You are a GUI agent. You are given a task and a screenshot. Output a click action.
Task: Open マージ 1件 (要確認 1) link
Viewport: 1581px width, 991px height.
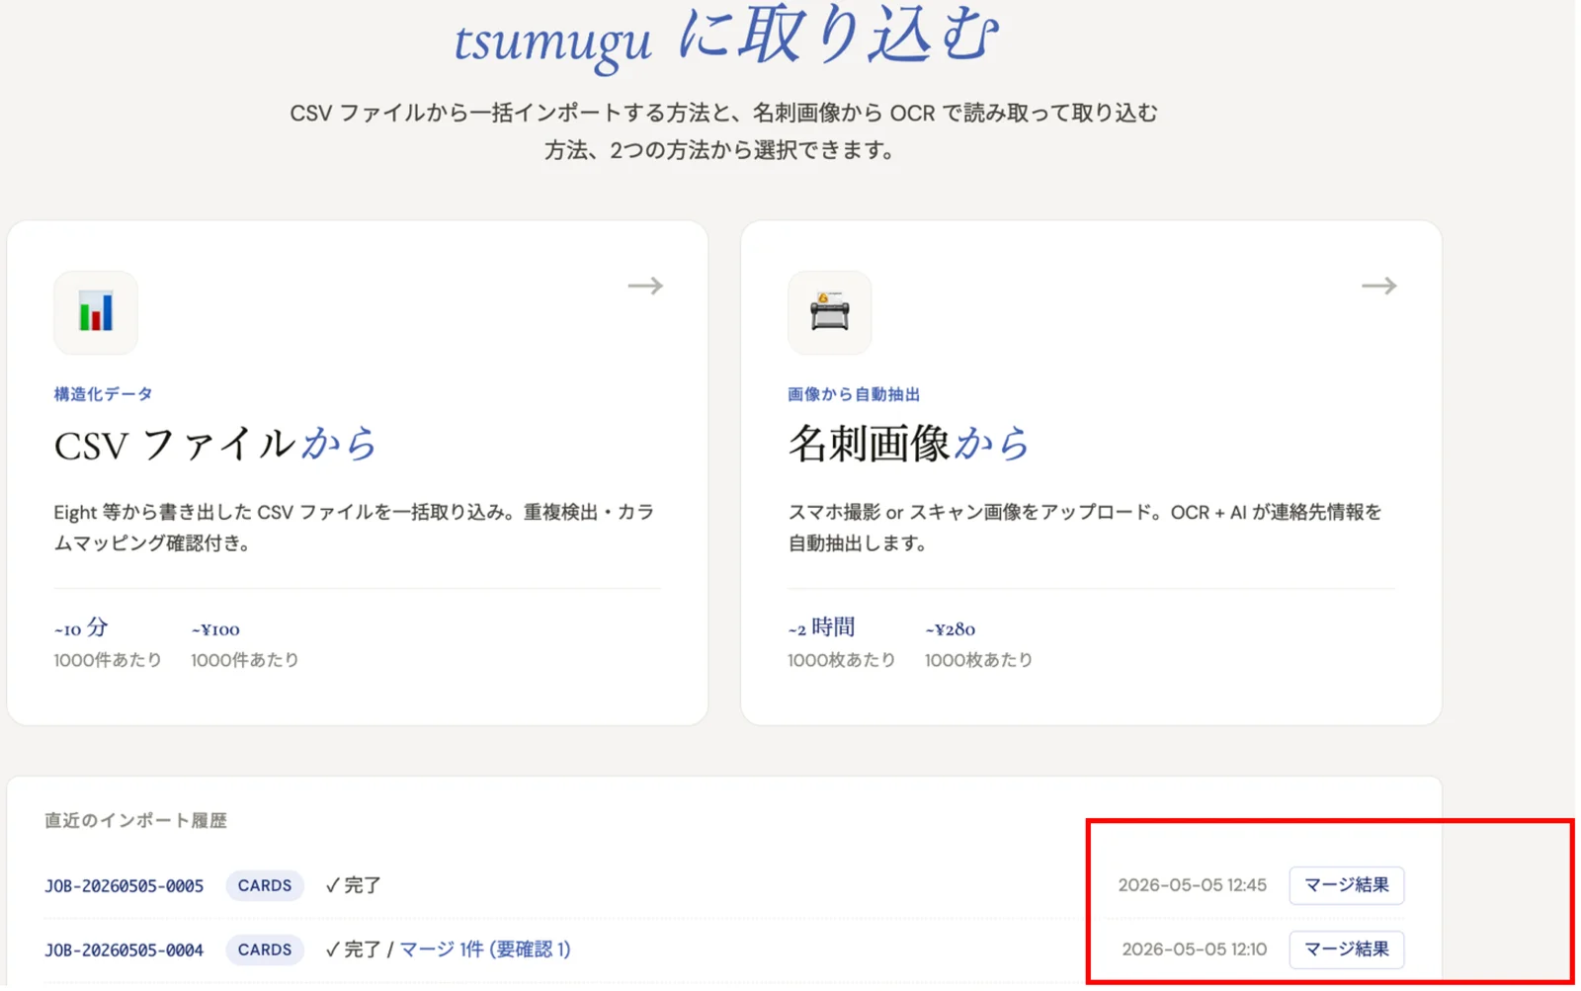(x=485, y=950)
